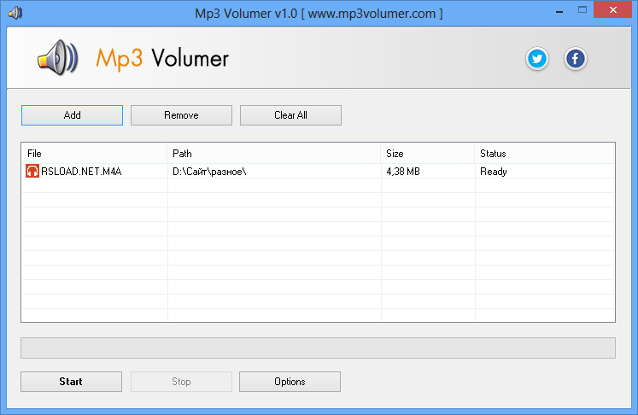
Task: Click the Mp3 Volumer speaker logo
Action: click(x=58, y=58)
